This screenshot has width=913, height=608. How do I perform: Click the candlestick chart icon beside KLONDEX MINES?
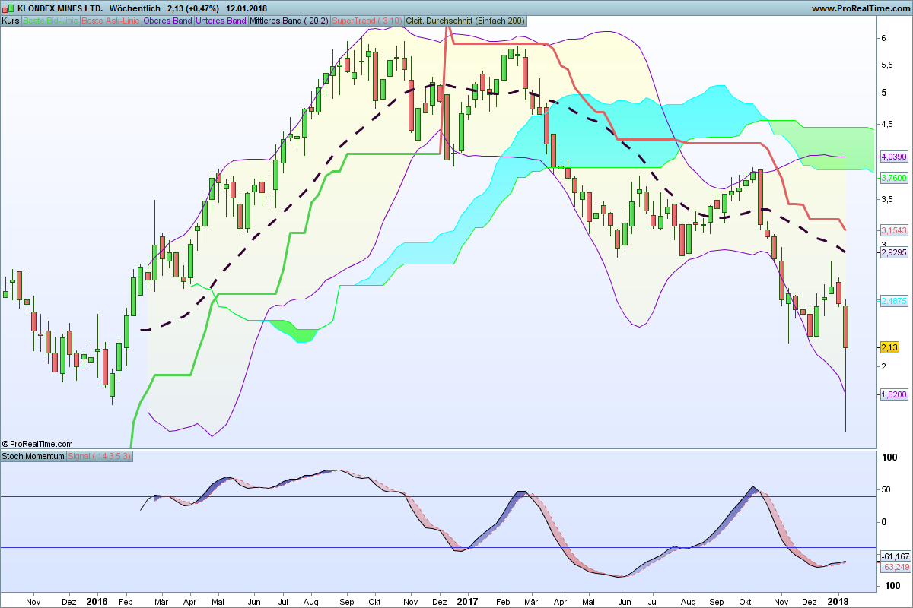pyautogui.click(x=8, y=8)
